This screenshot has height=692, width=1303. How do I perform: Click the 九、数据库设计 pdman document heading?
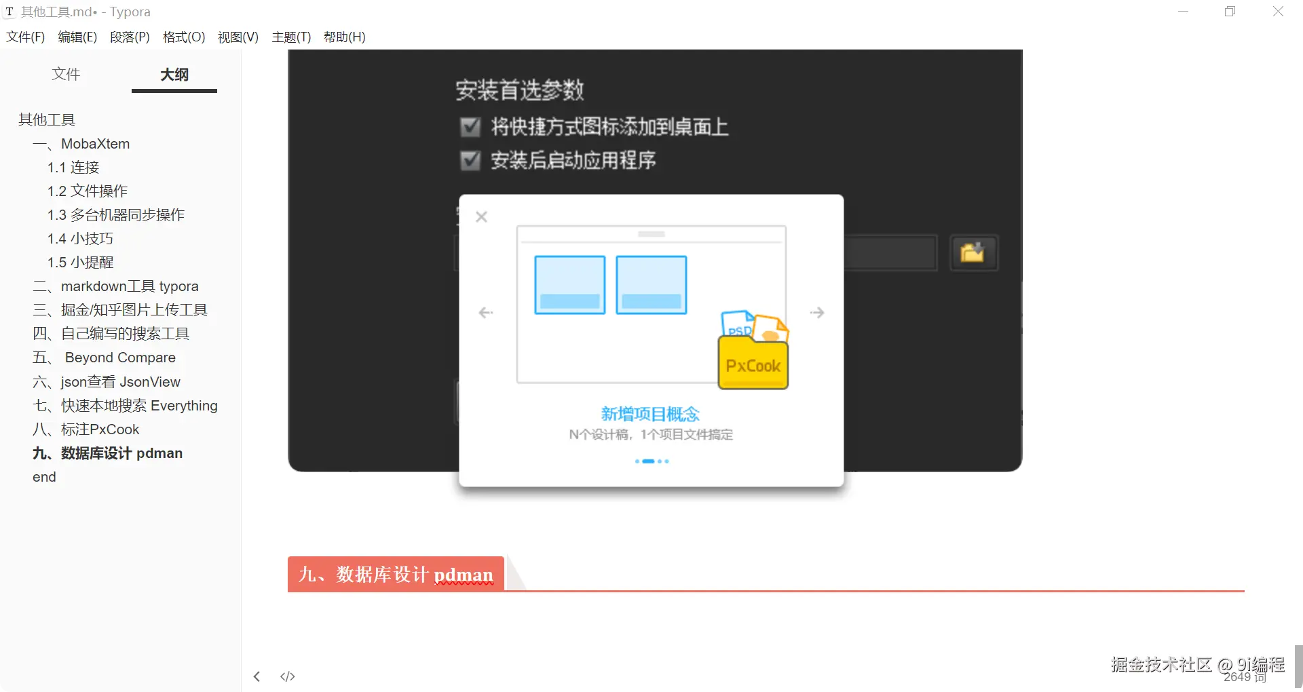[396, 575]
